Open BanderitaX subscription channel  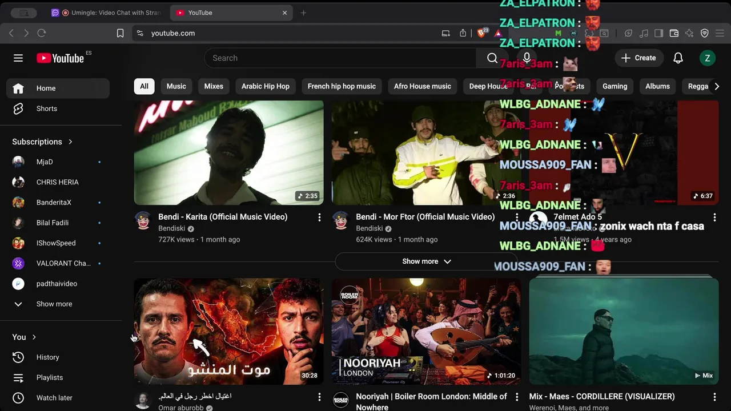click(58, 203)
